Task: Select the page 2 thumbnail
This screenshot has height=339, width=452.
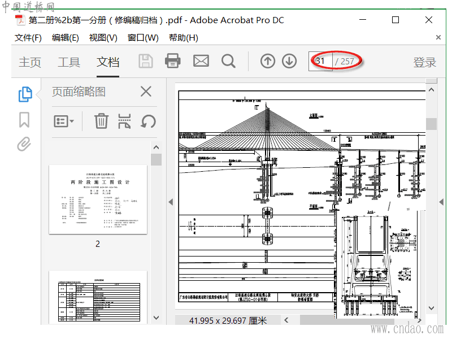Action: 98,199
